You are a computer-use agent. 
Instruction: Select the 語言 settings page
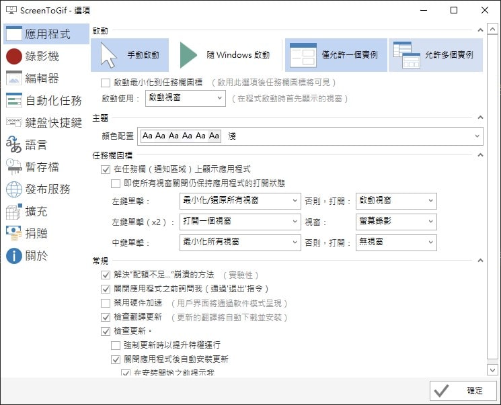pos(46,144)
